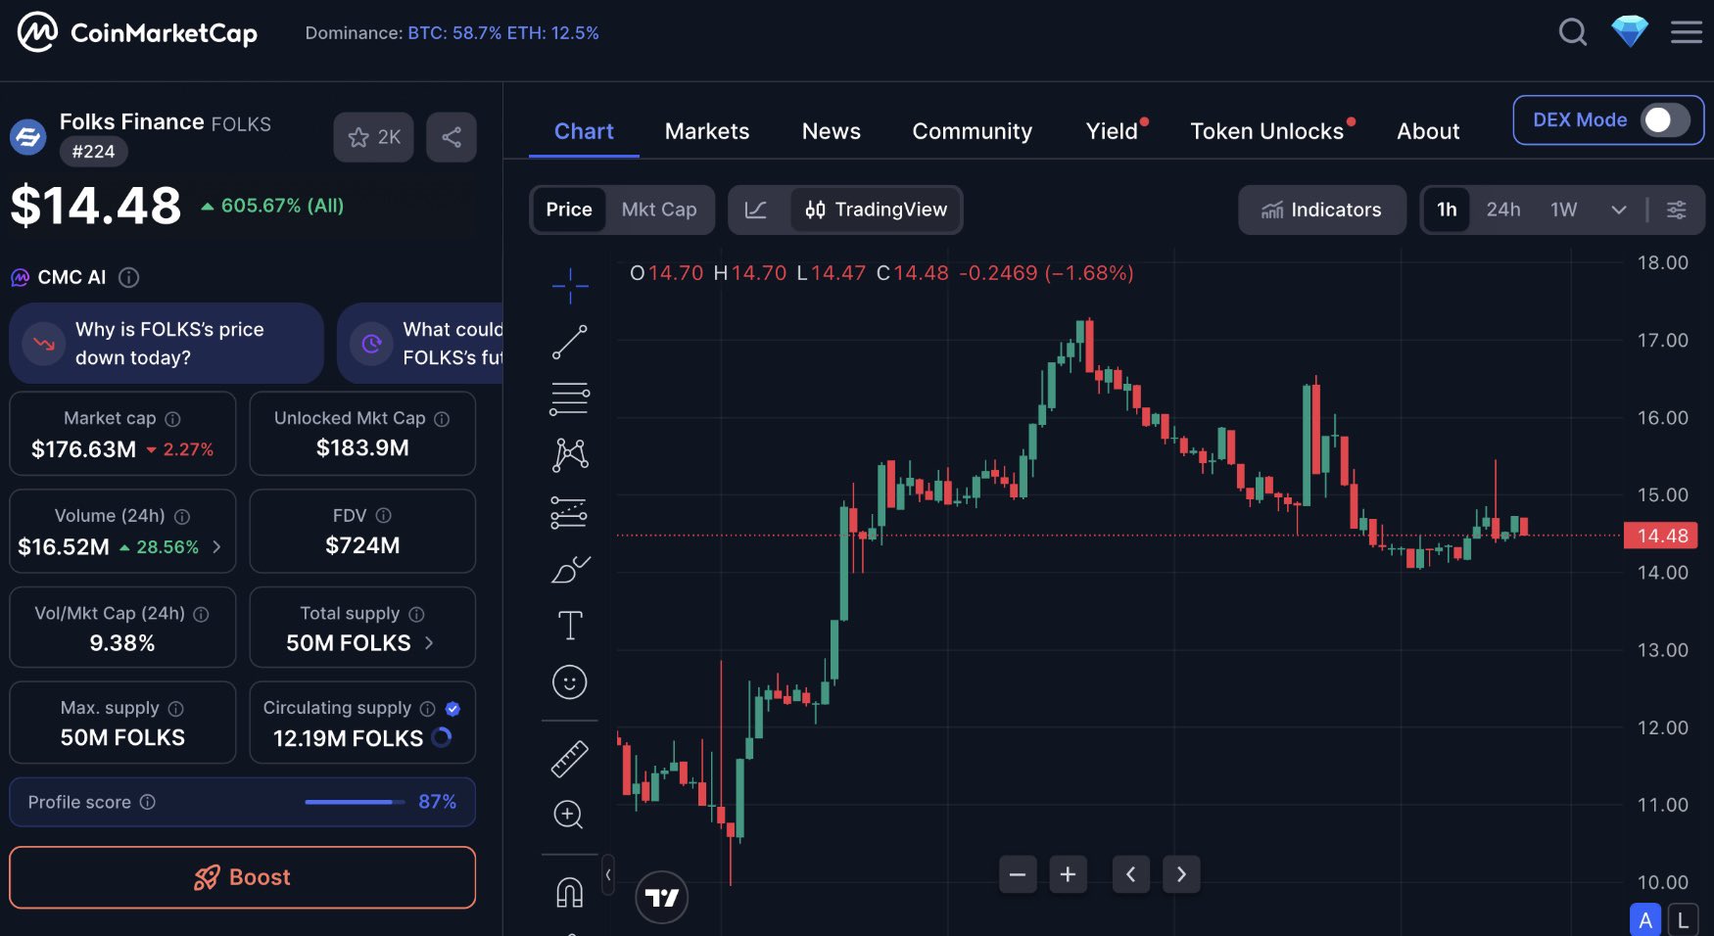
Task: Open the hamburger main menu
Action: point(1687,32)
